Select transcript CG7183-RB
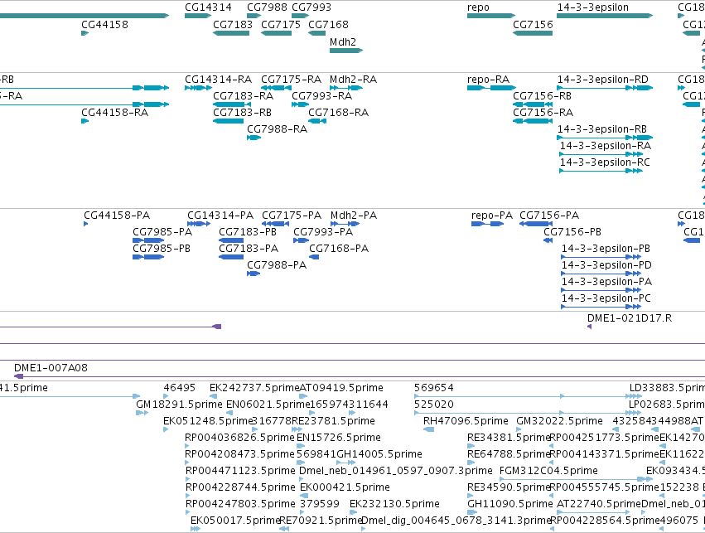This screenshot has height=533, width=705. pyautogui.click(x=229, y=121)
